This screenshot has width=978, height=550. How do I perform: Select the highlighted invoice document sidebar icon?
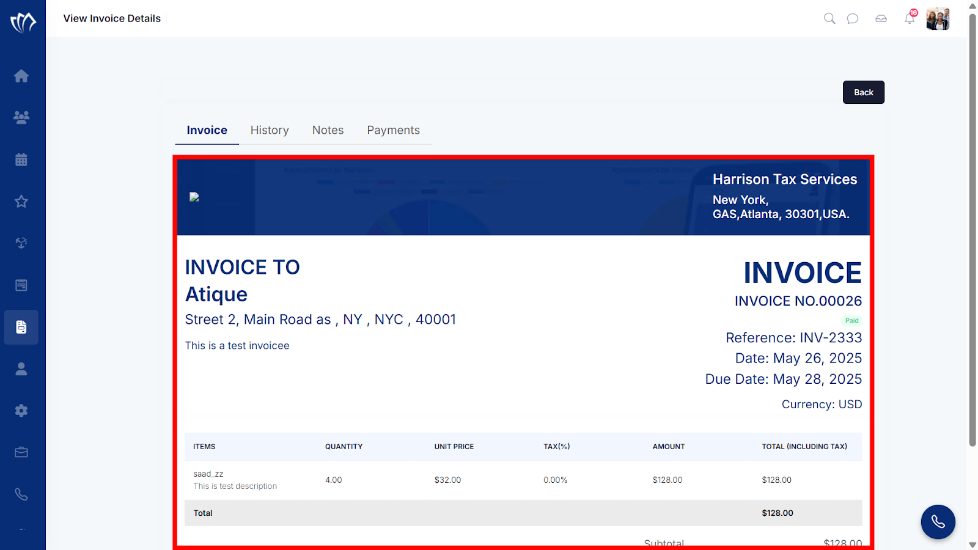click(x=21, y=327)
